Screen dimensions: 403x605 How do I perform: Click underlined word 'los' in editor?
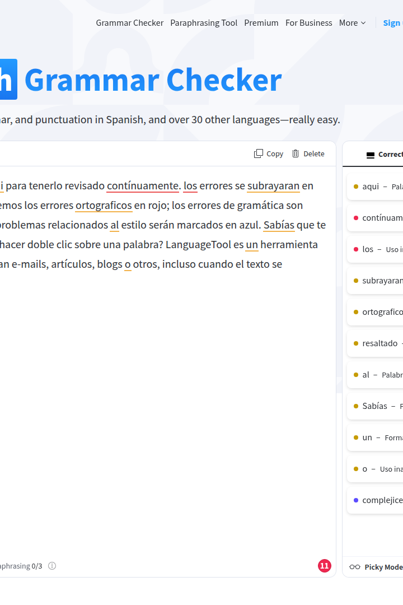[190, 186]
